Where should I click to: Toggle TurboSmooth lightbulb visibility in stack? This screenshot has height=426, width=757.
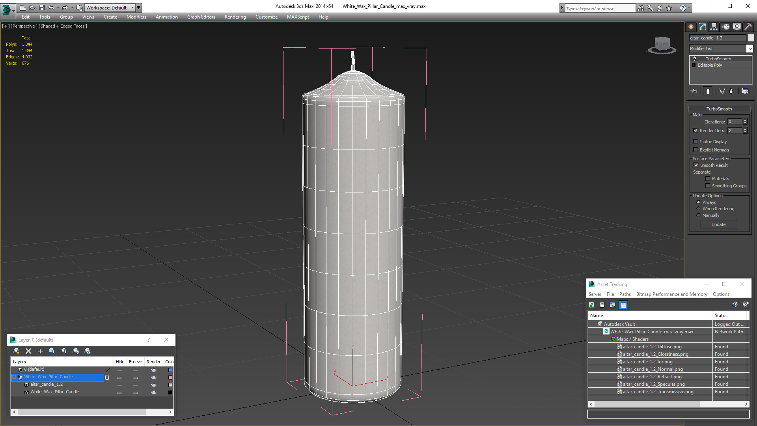(695, 59)
